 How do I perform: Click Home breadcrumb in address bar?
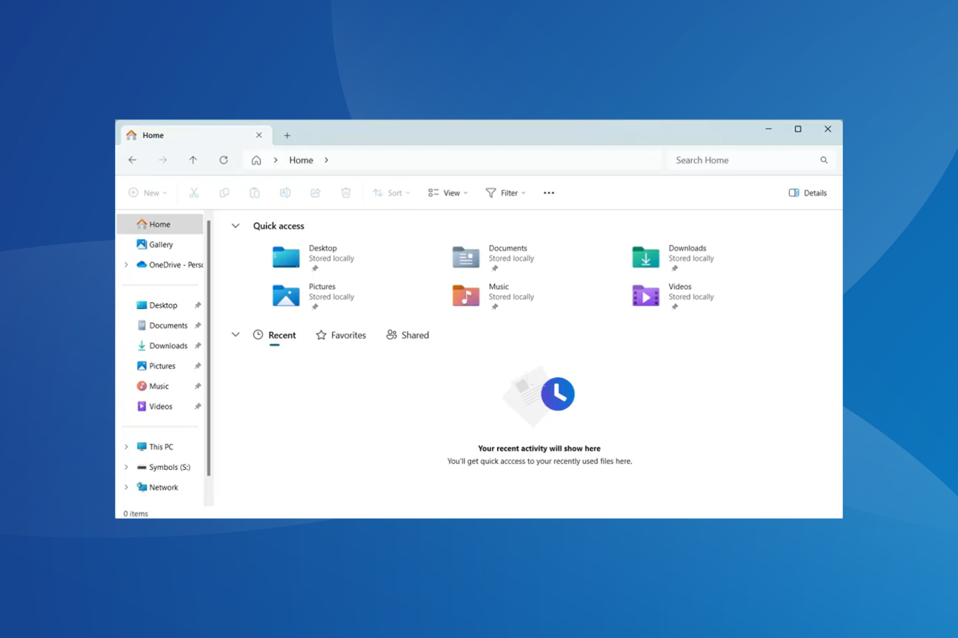tap(301, 160)
